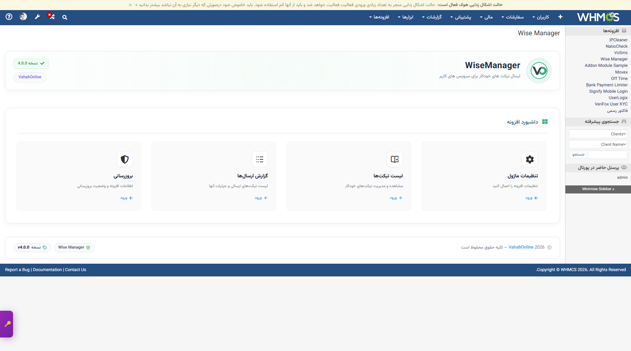Open فاکتور رسمی addon link
Viewport: 631px width, 351px height.
[x=617, y=111]
